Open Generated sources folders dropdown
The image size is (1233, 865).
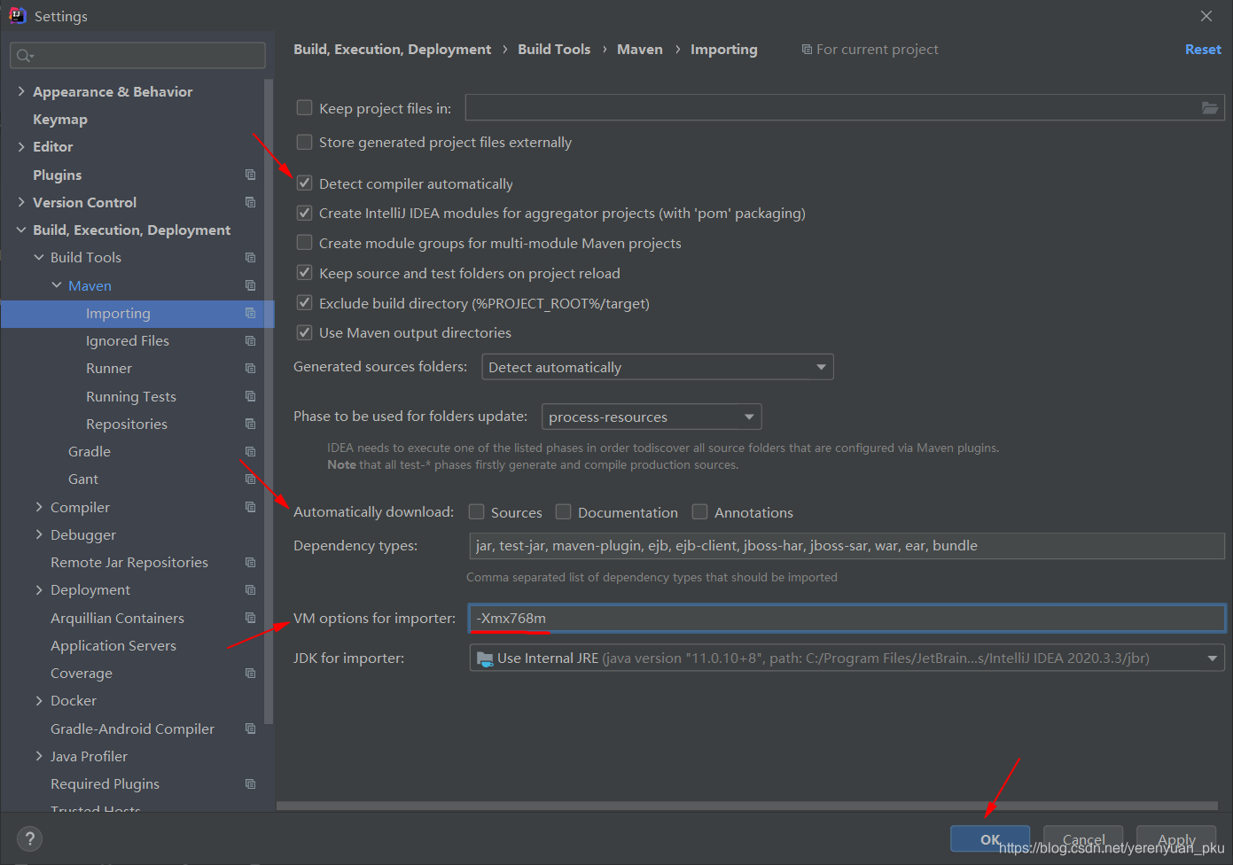point(658,367)
